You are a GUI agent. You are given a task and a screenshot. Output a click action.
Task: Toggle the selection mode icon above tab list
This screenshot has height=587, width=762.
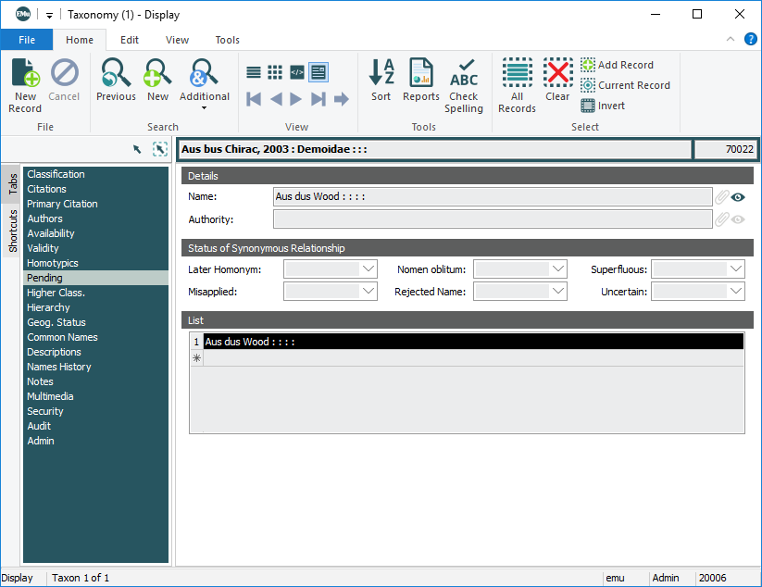click(x=159, y=149)
